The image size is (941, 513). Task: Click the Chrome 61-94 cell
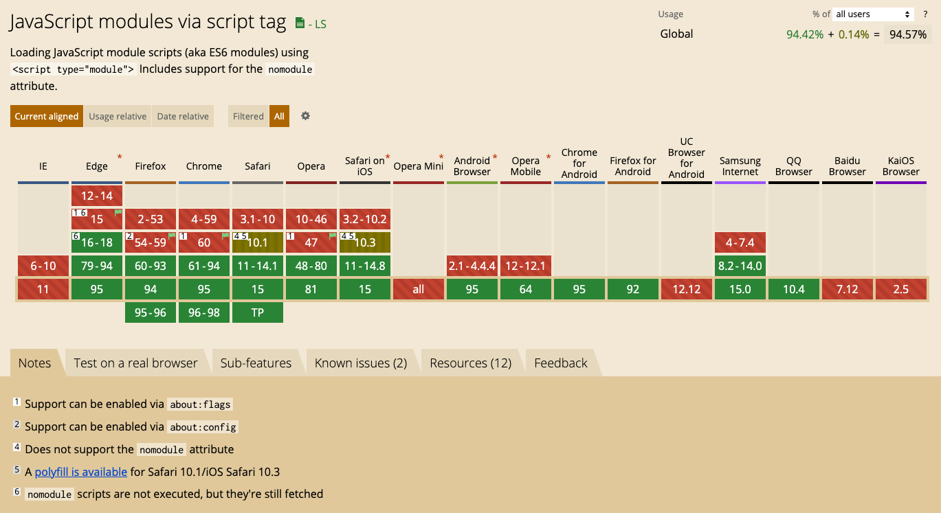(204, 266)
